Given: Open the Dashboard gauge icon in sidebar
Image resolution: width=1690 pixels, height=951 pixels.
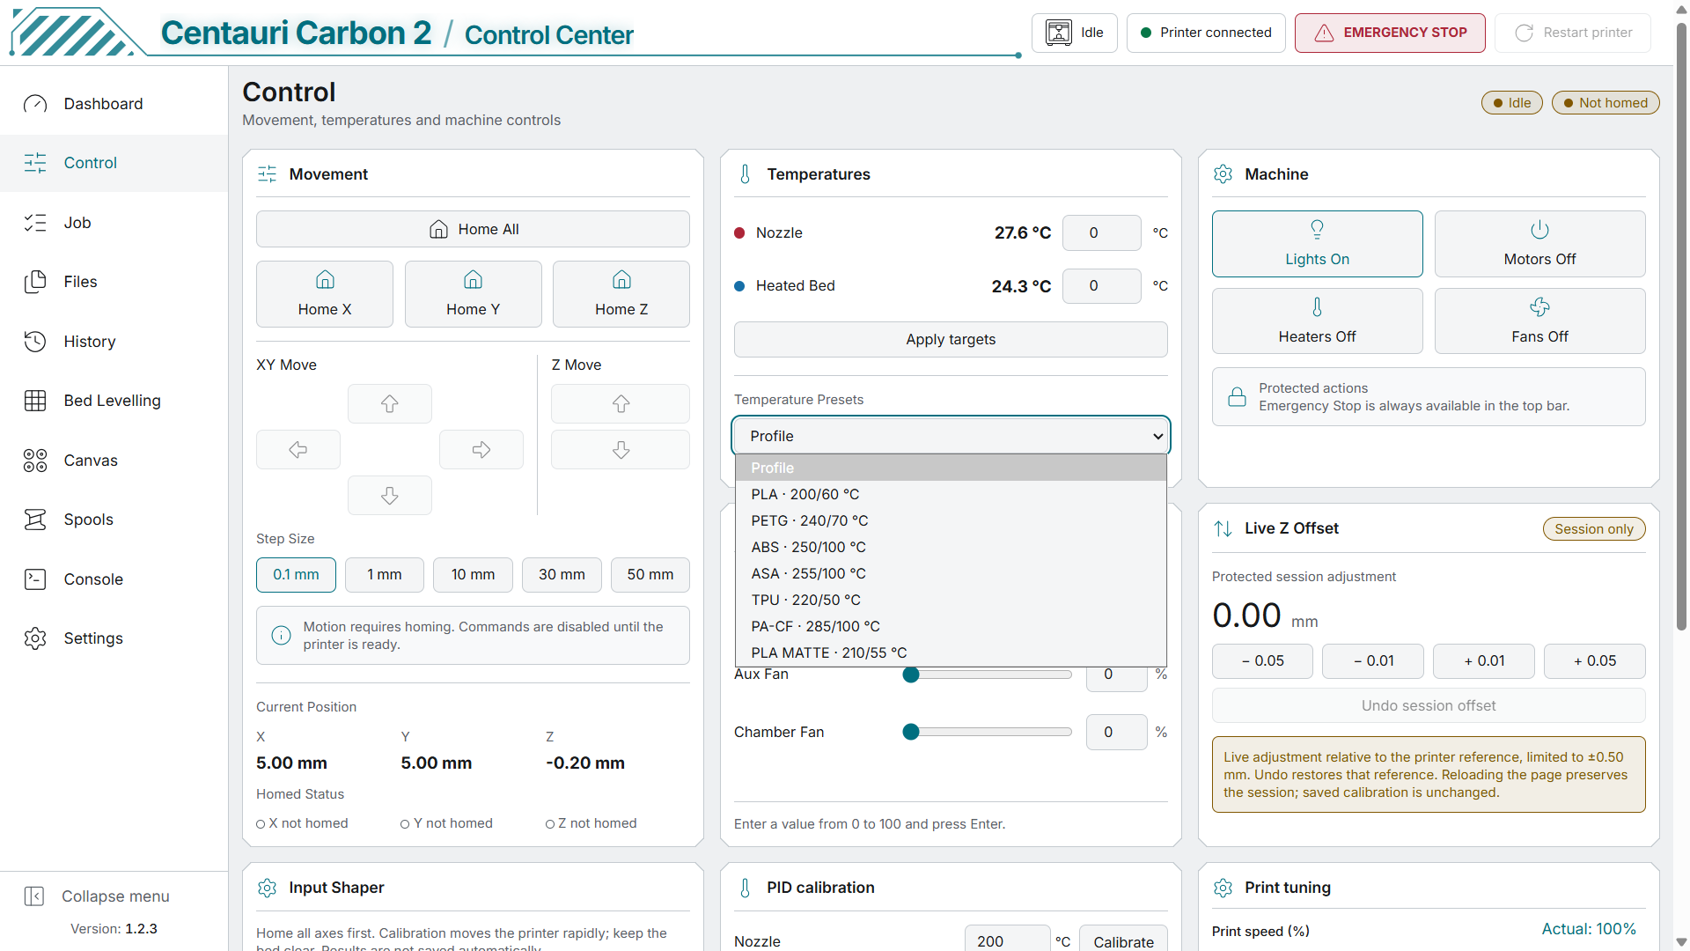Looking at the screenshot, I should click(35, 104).
